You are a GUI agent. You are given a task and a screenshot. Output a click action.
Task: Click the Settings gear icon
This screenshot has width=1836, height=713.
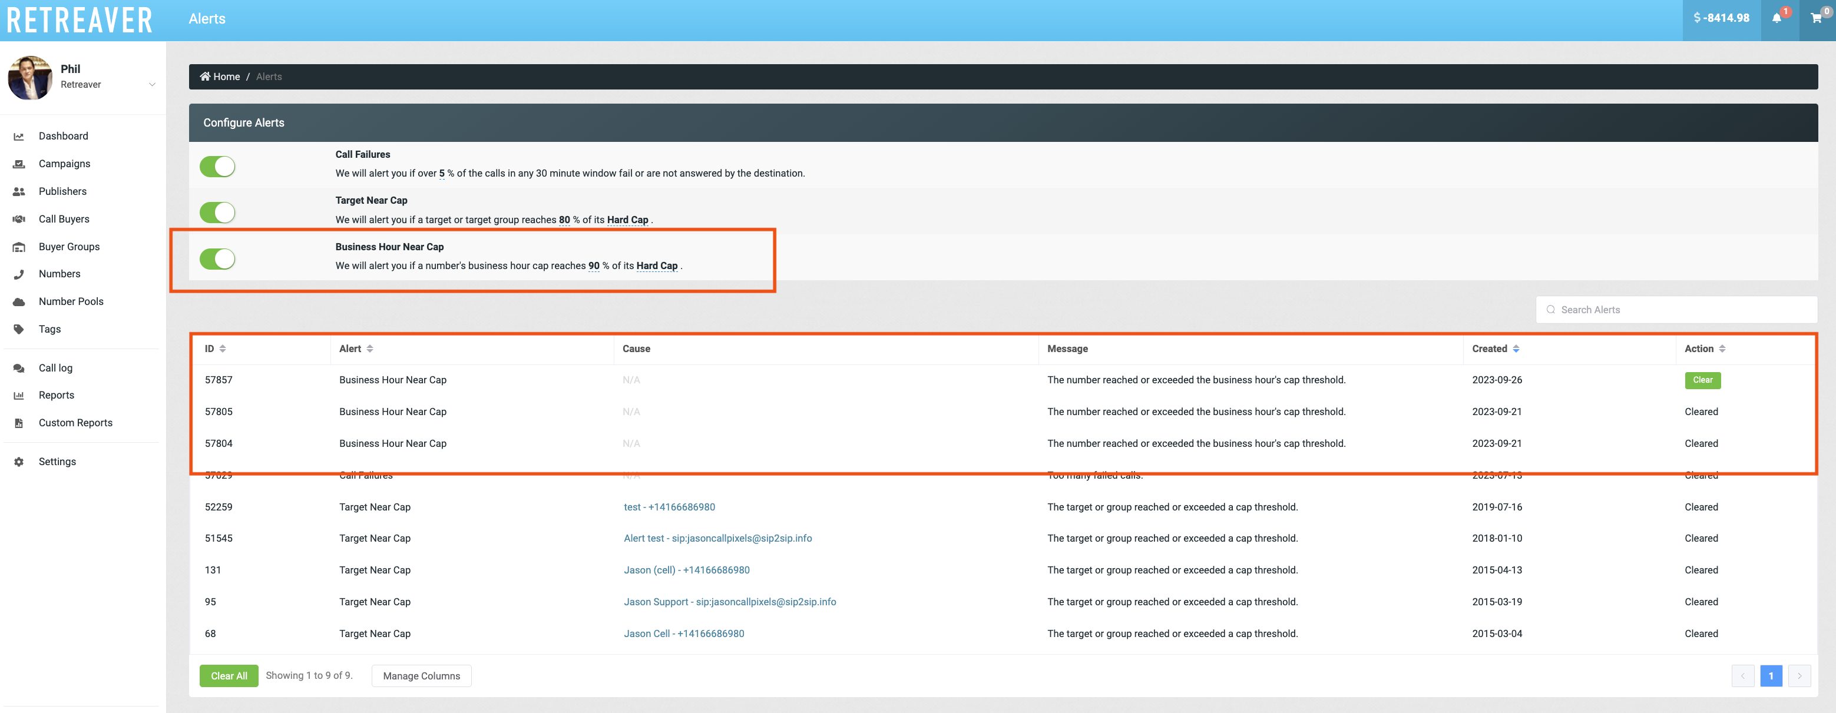pos(19,462)
